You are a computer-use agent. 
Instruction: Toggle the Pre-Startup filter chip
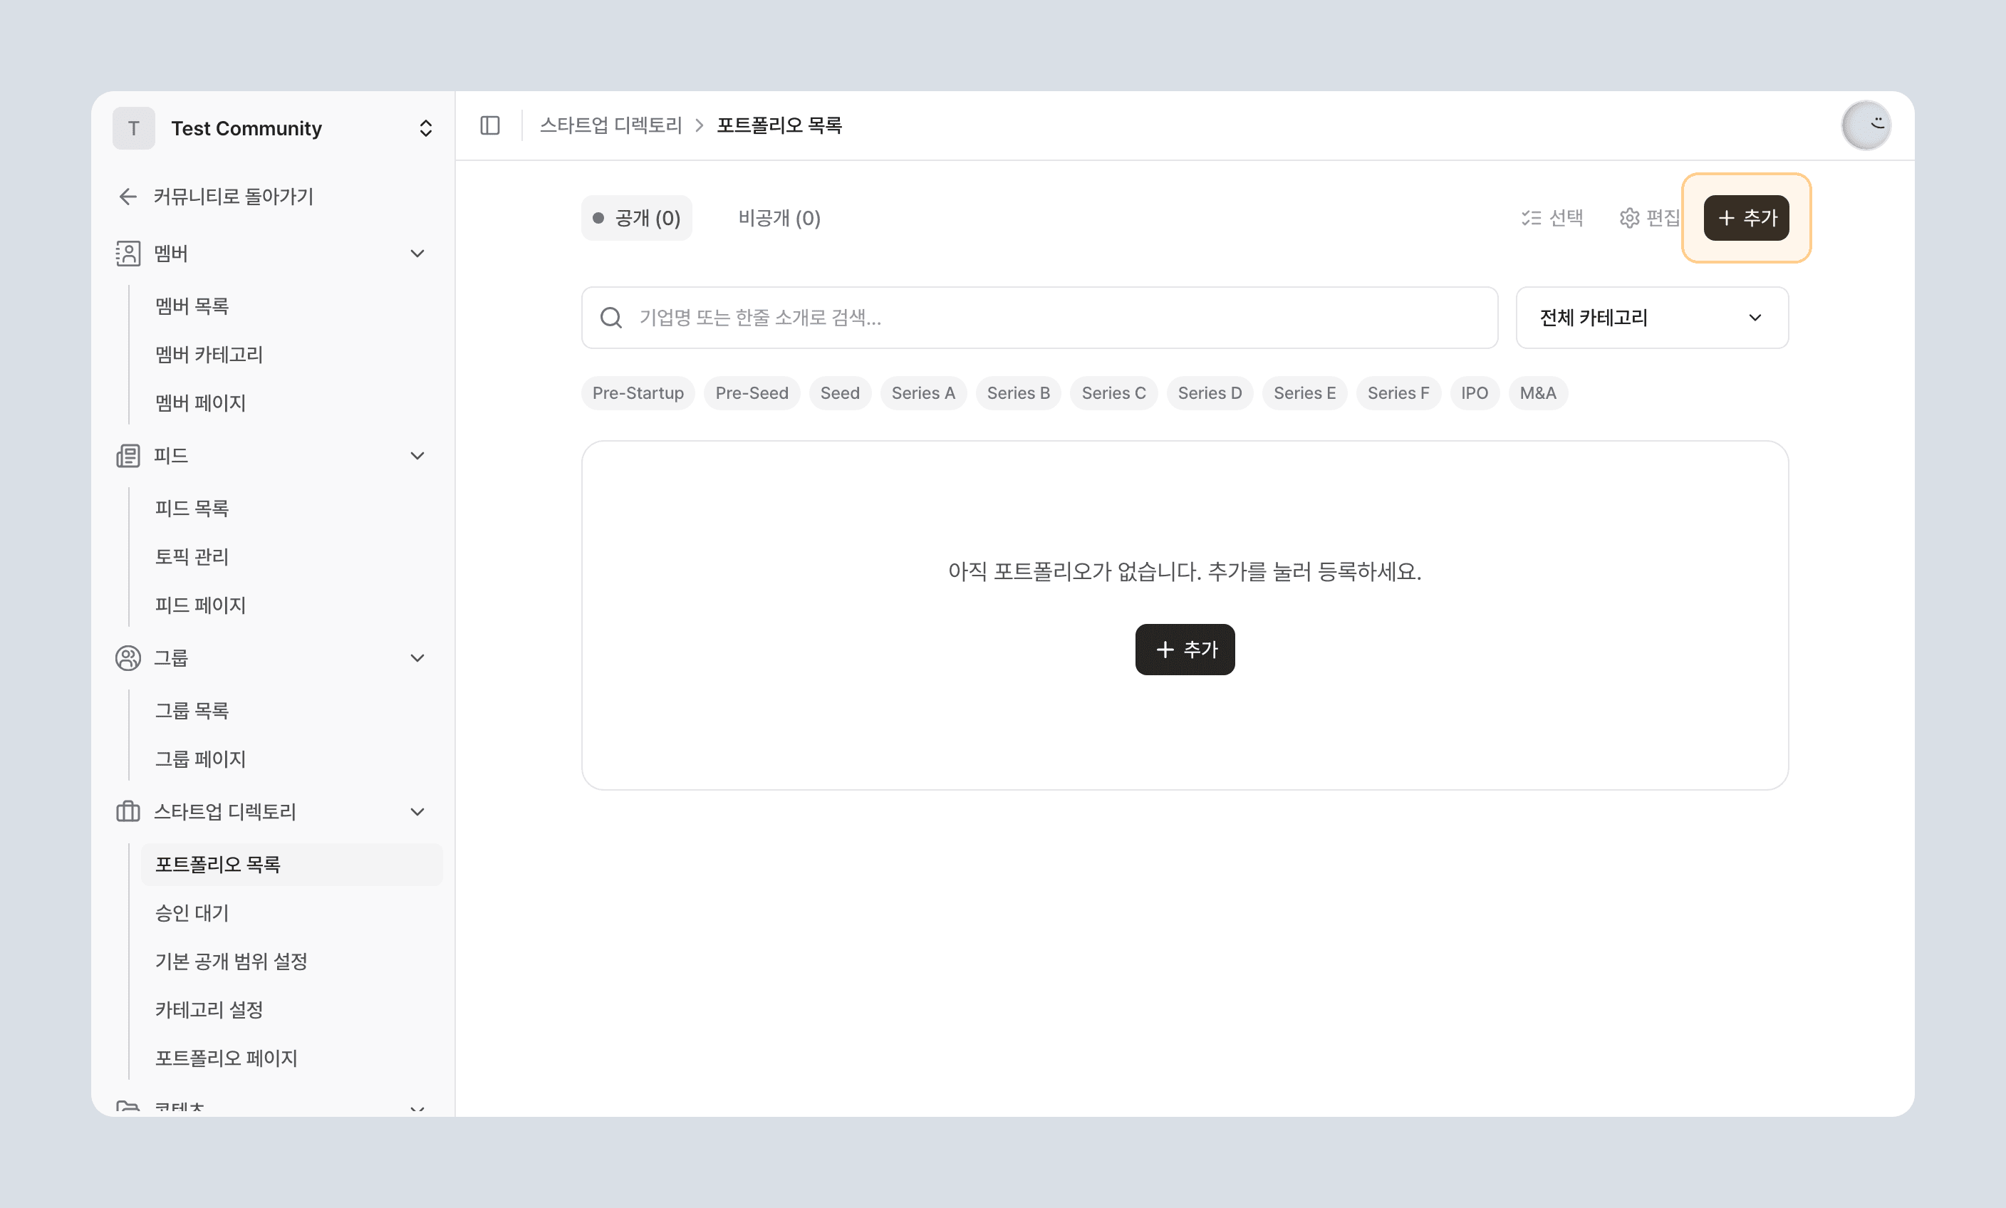[638, 393]
